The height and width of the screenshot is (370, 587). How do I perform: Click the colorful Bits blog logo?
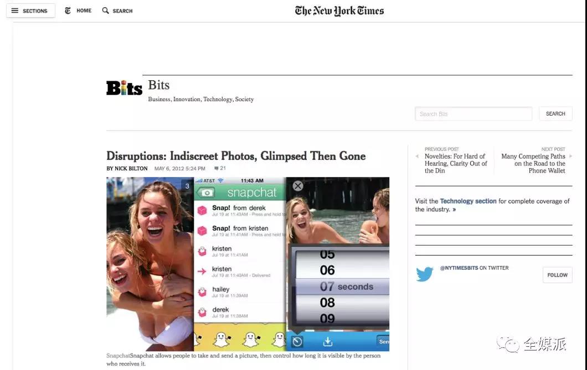pyautogui.click(x=124, y=88)
